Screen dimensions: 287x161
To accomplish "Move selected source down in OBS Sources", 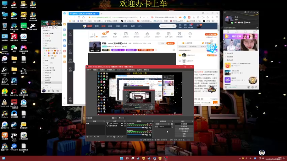I will pyautogui.click(x=122, y=137).
